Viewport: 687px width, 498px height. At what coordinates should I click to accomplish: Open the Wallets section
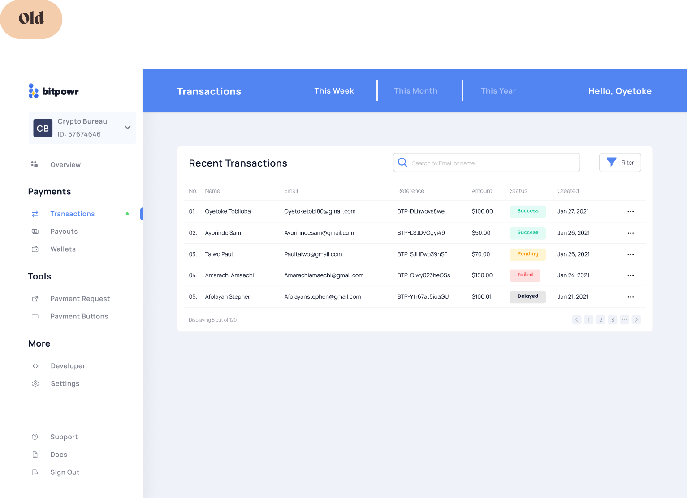tap(63, 249)
